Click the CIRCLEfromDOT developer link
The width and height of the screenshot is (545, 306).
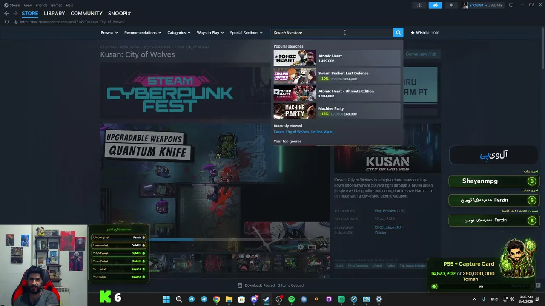point(389,227)
